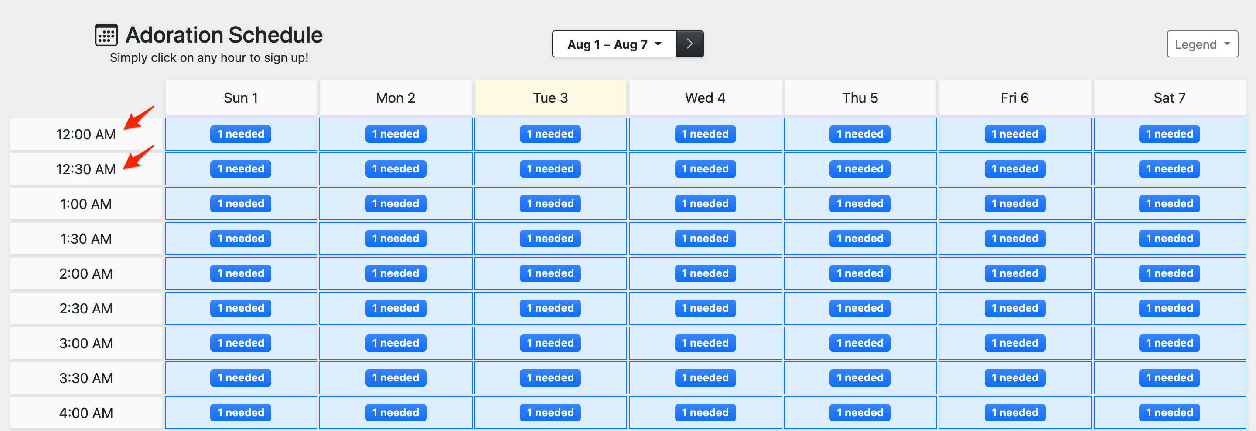Click the Friday 4:00 AM needed slot
The image size is (1256, 431).
1015,412
